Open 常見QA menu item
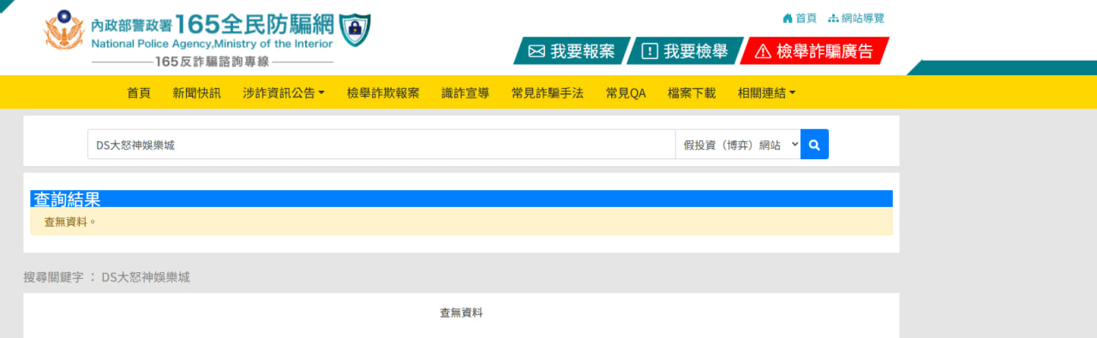 [626, 93]
